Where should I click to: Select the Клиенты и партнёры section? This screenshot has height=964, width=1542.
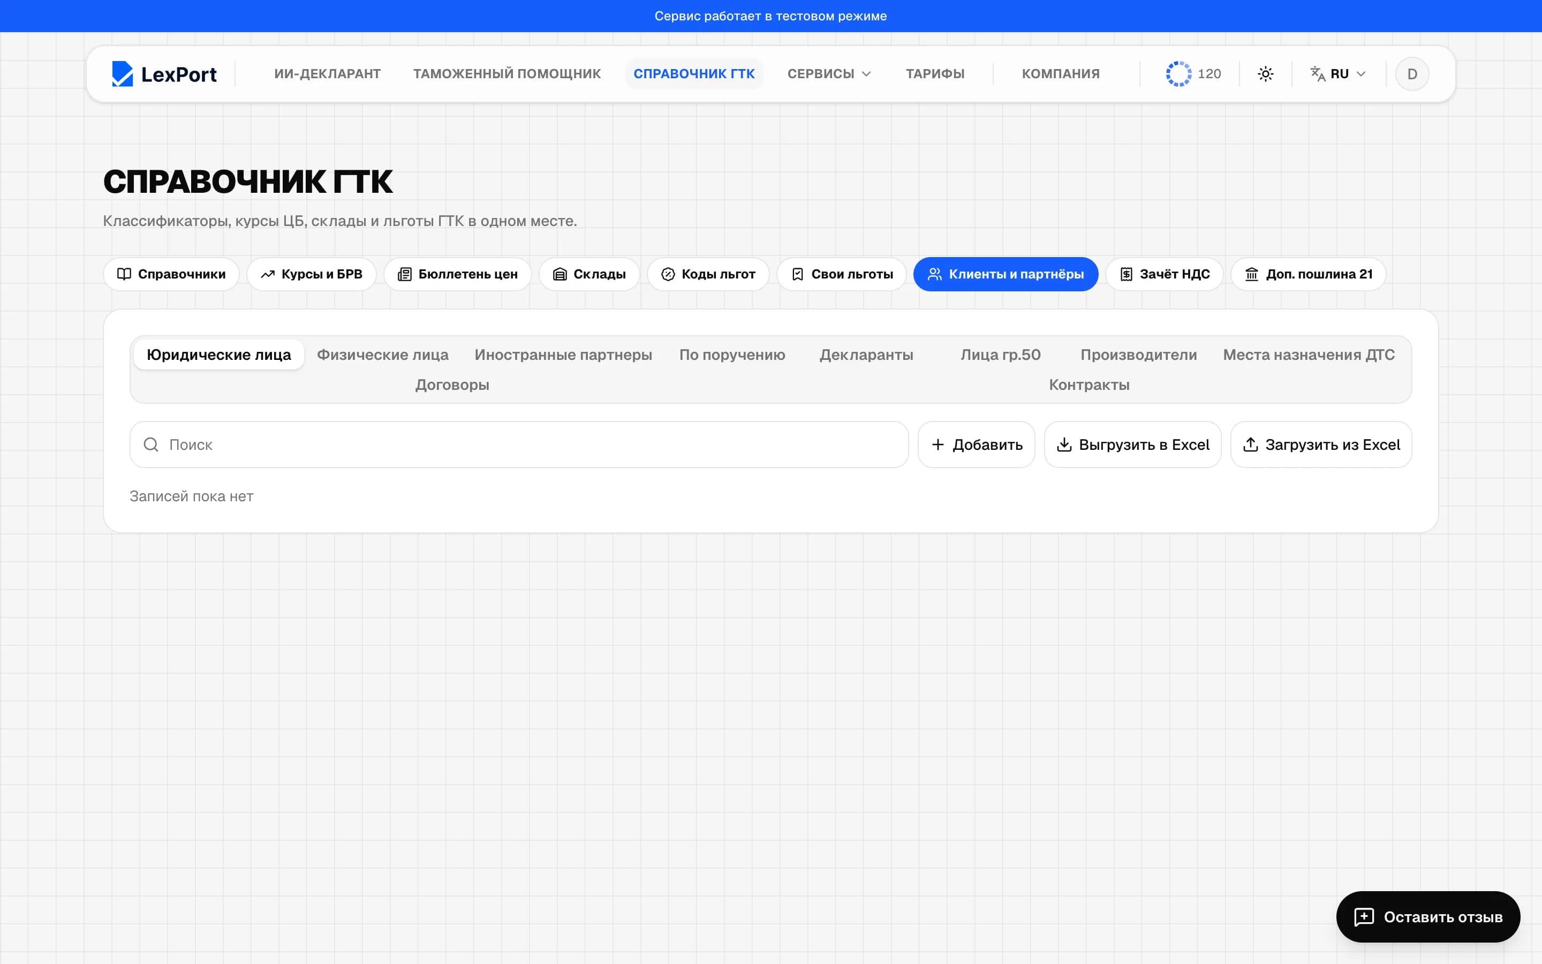pyautogui.click(x=1006, y=274)
